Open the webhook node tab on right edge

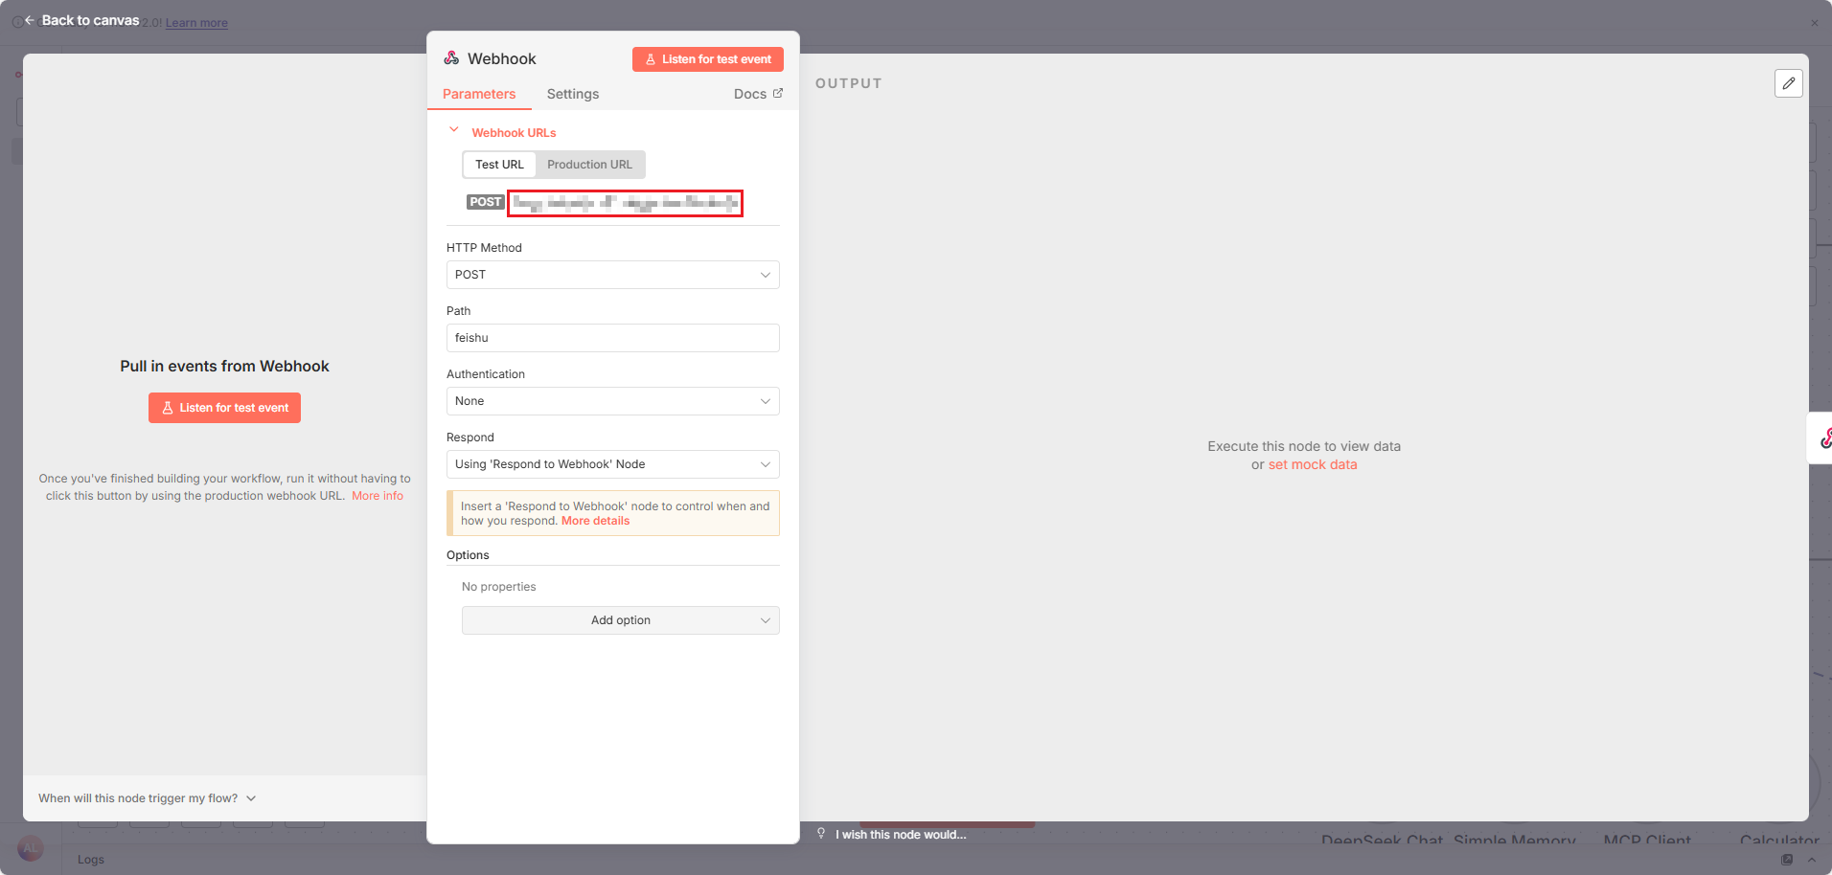tap(1822, 438)
